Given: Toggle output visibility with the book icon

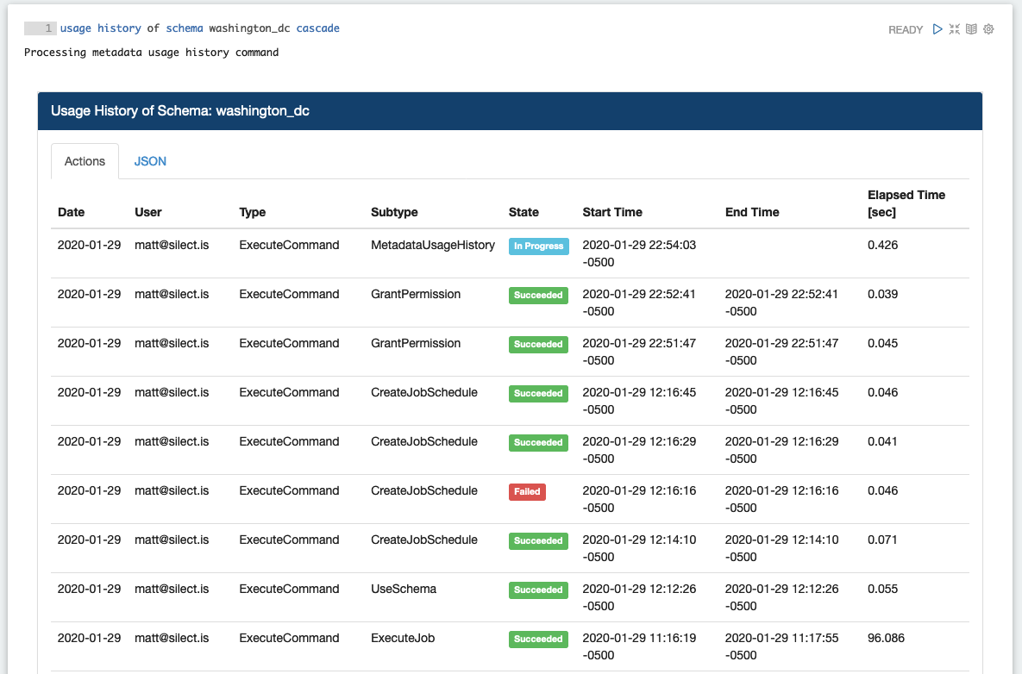Looking at the screenshot, I should [971, 29].
